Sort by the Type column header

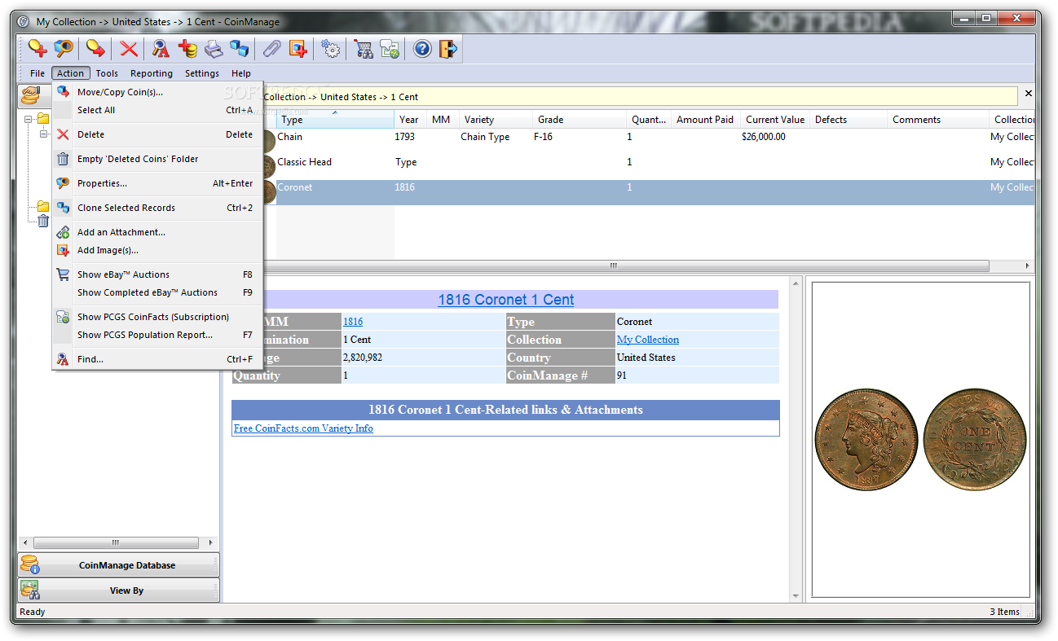335,120
